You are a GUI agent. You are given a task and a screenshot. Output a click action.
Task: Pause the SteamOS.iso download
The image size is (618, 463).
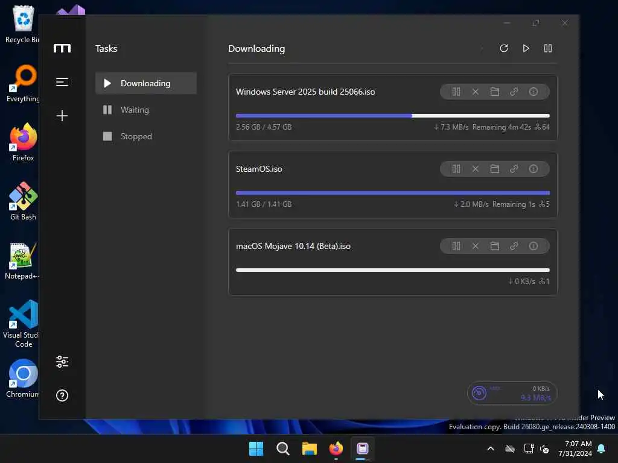[456, 169]
